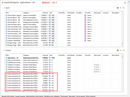This screenshot has height=97, width=130.
Task: Select Argentina/Commodities category cell
Action: point(31,36)
